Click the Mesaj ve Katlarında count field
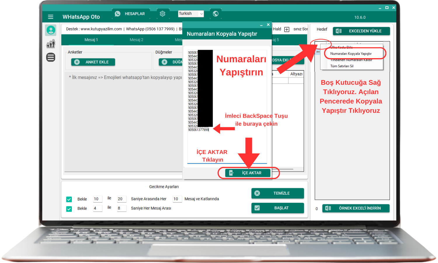438x263 pixels. 177,199
